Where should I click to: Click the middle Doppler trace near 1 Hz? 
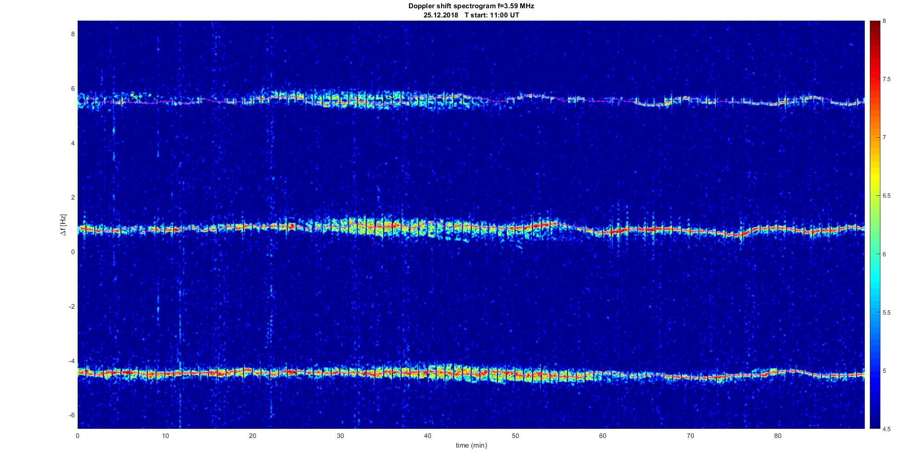click(471, 228)
